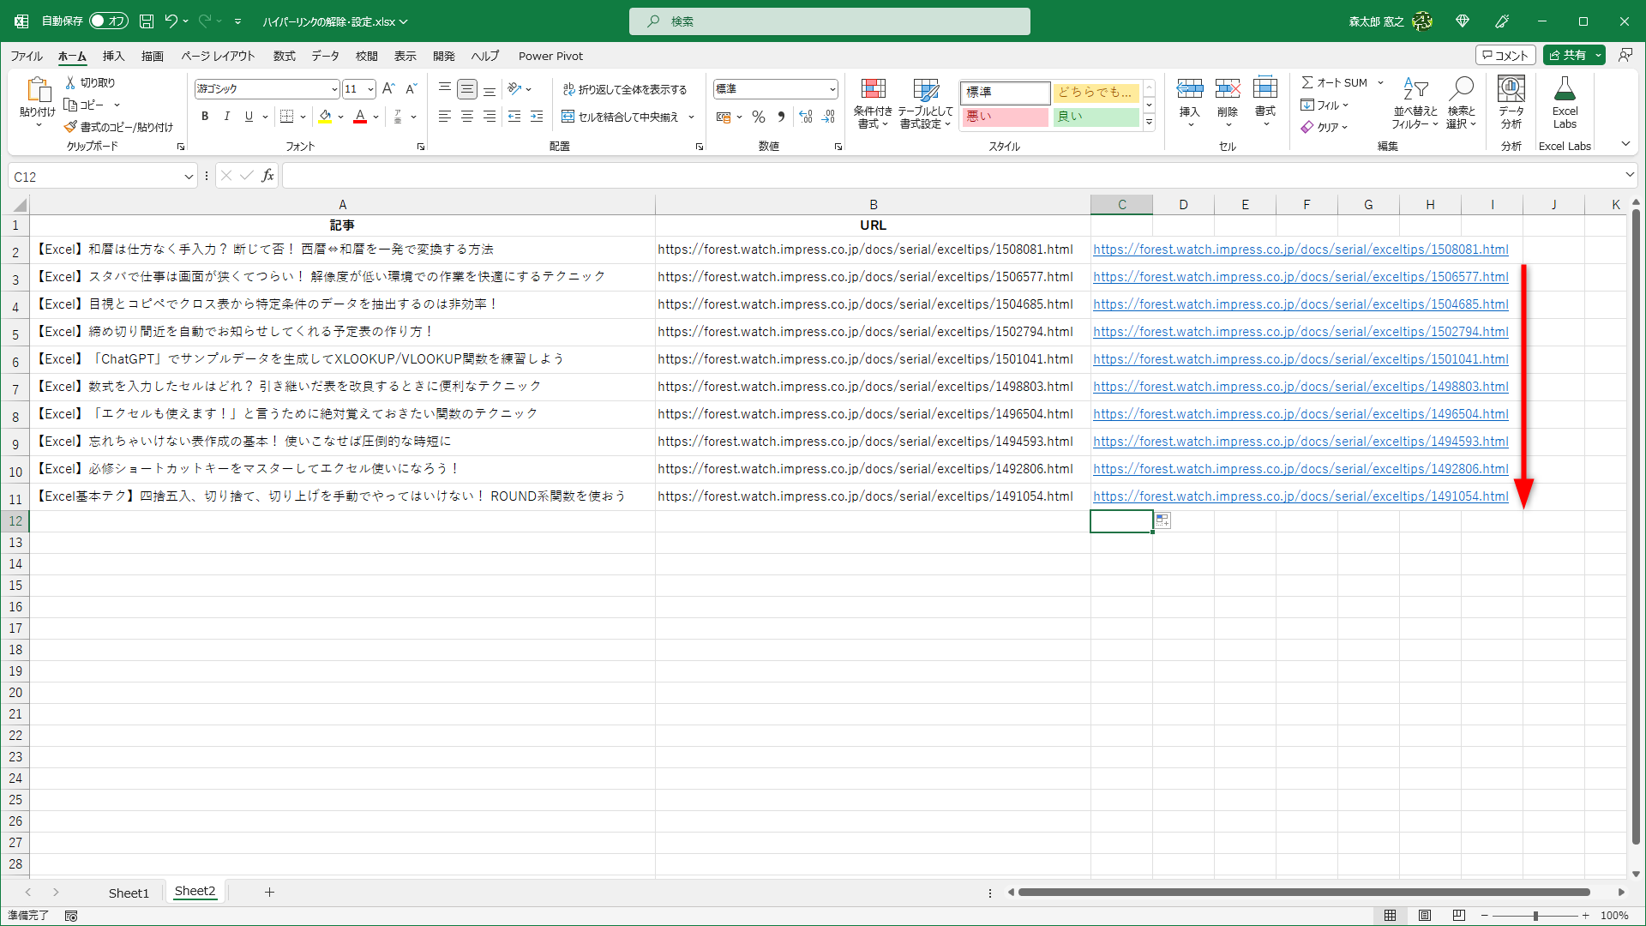Image resolution: width=1646 pixels, height=926 pixels.
Task: Open Conditional Formatting (条件付き書式)
Action: tap(873, 103)
